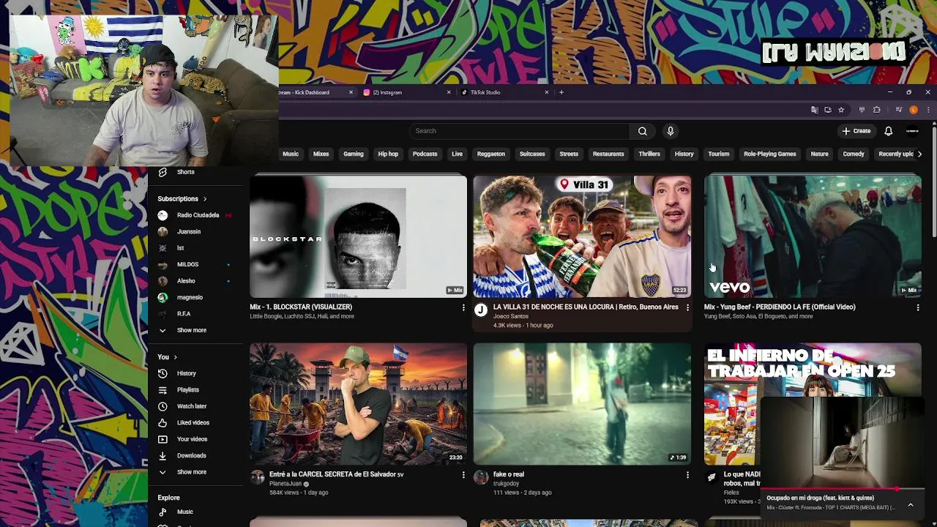937x527 pixels.
Task: Open a new browser tab with plus
Action: point(561,92)
